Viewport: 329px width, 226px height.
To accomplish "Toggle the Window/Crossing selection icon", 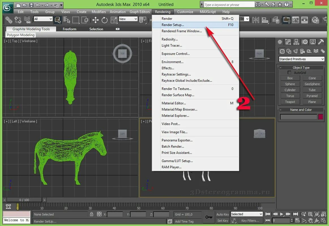I will [x=85, y=20].
